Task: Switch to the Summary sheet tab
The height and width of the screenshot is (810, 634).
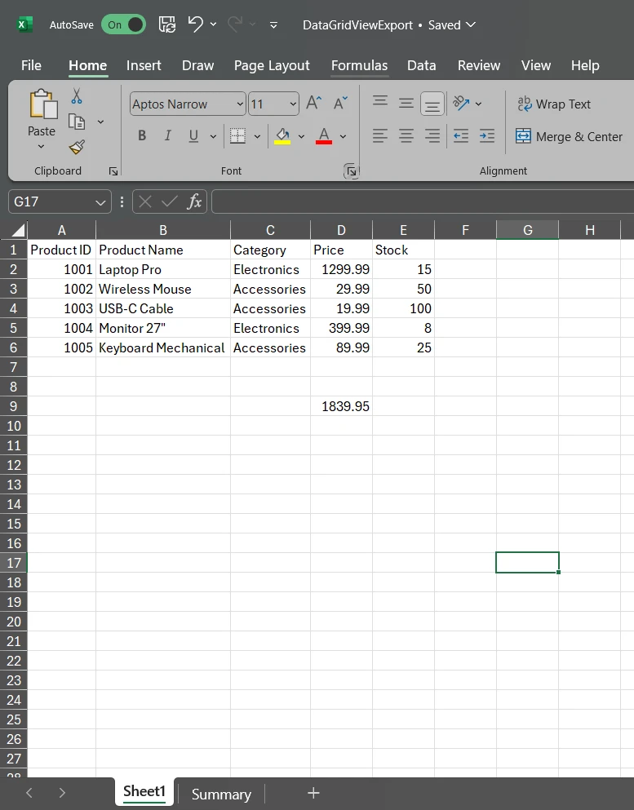Action: (x=221, y=794)
